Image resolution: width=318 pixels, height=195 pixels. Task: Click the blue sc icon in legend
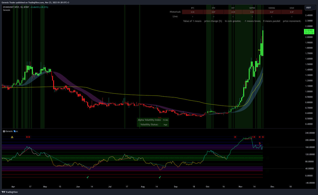[15, 131]
